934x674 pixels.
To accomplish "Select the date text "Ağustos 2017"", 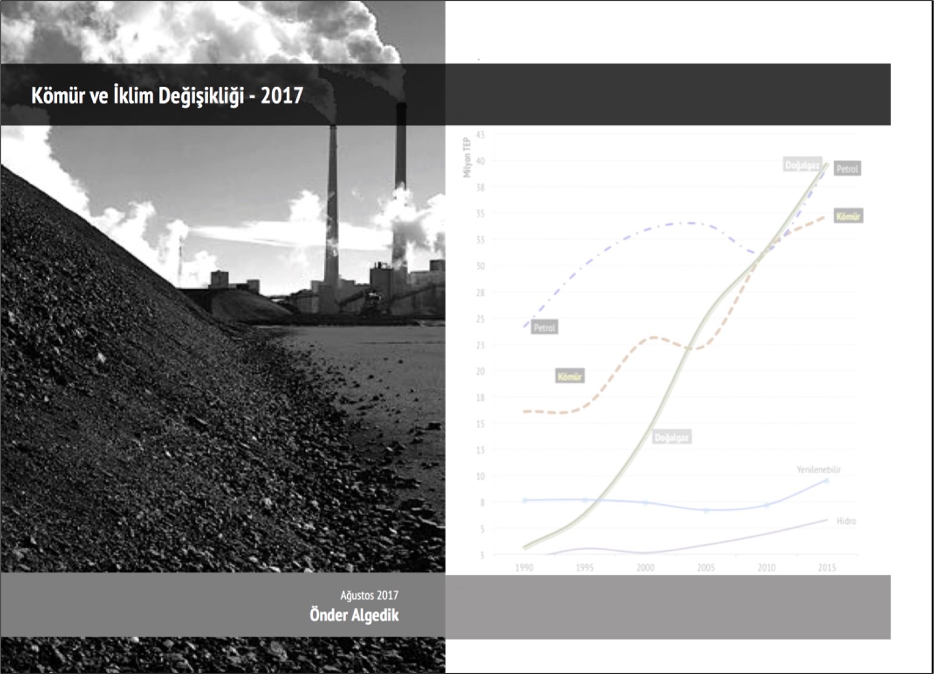I will [370, 595].
